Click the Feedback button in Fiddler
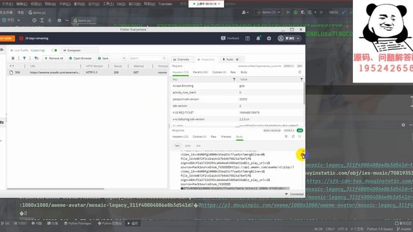413x232 pixels. pos(230,39)
